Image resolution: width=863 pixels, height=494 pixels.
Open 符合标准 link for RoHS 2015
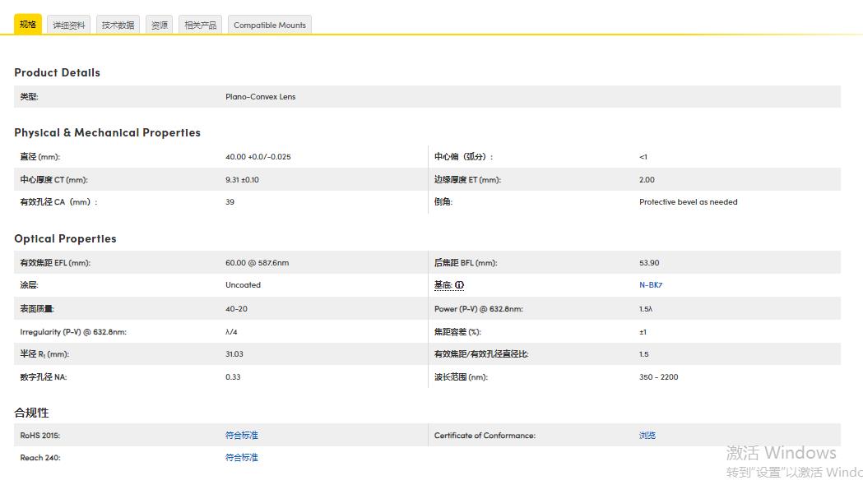point(241,436)
